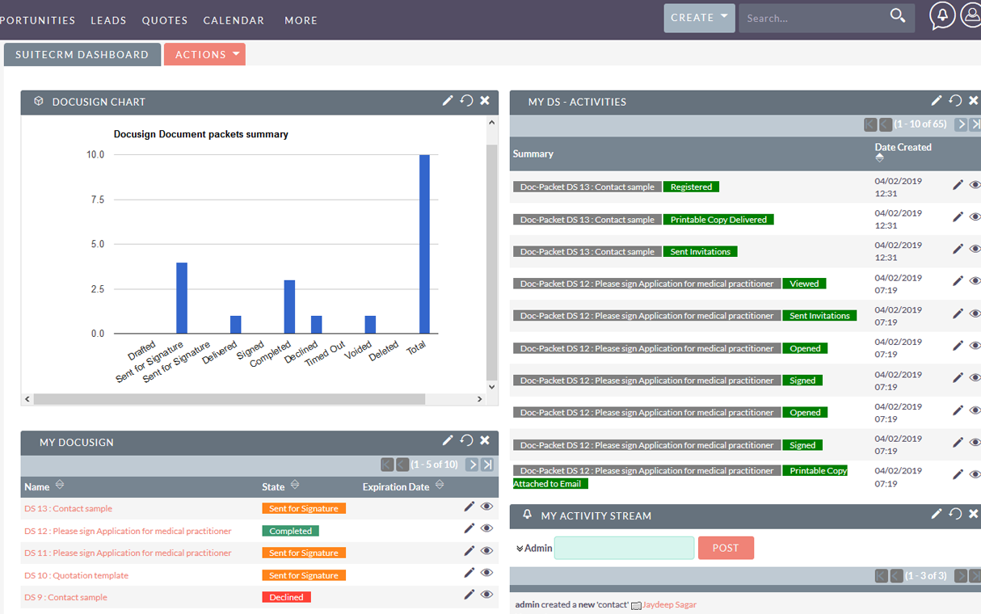Edit the DS 13 Sent Invitations activity
The width and height of the screenshot is (981, 614).
(x=958, y=249)
